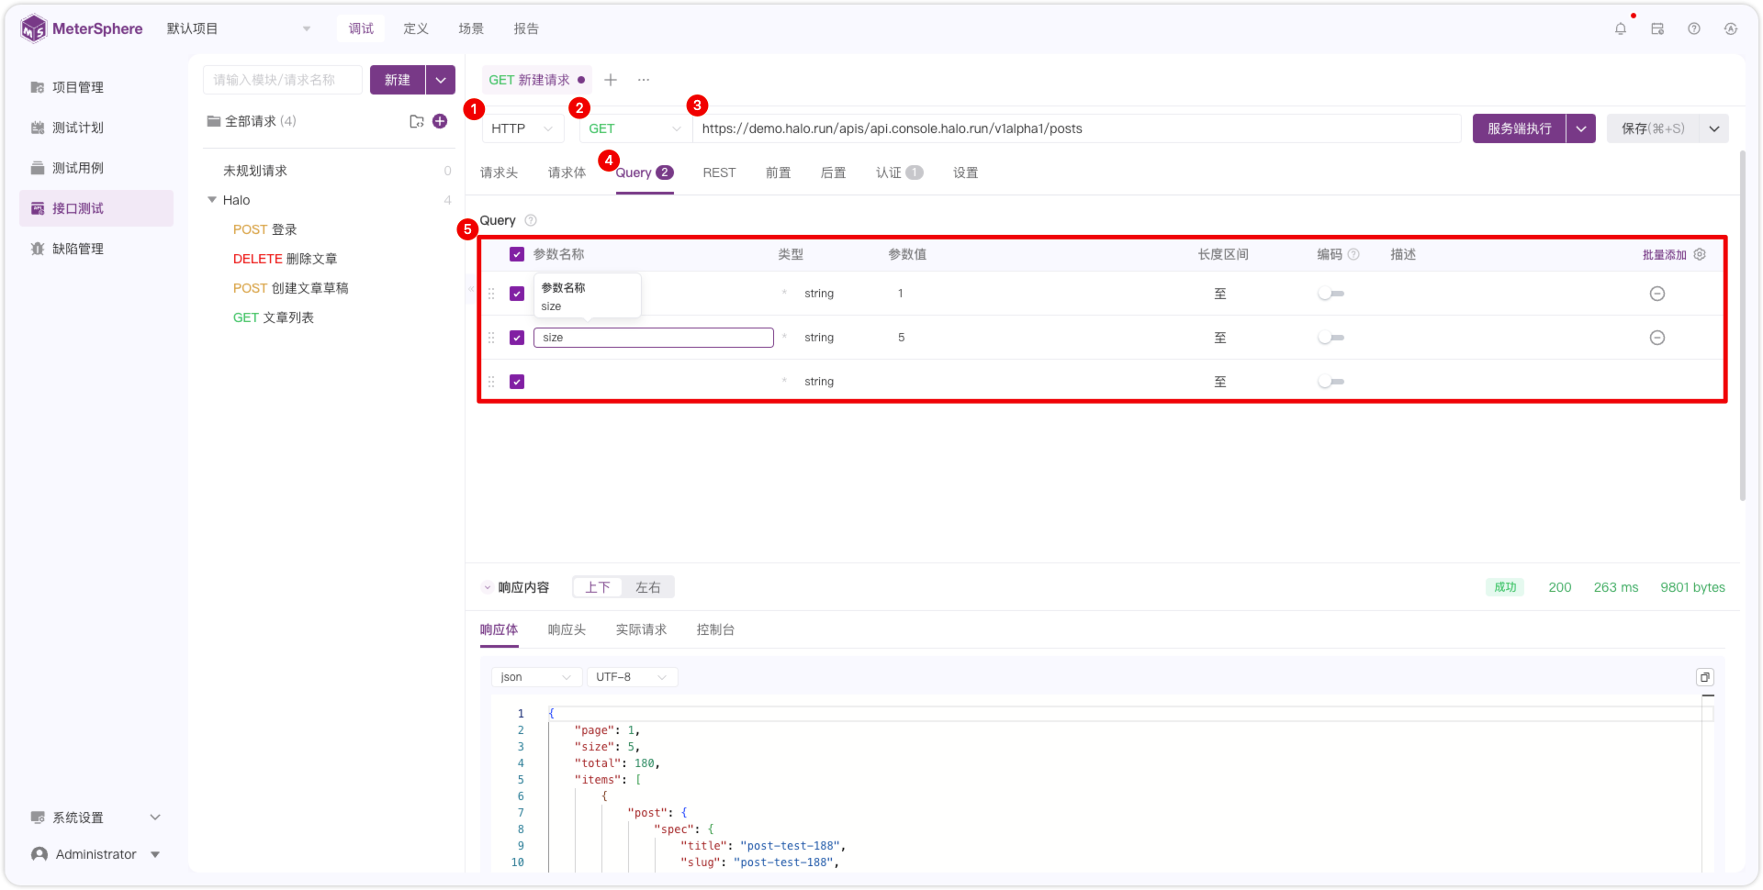Click 批量添加 link

[x=1665, y=254]
